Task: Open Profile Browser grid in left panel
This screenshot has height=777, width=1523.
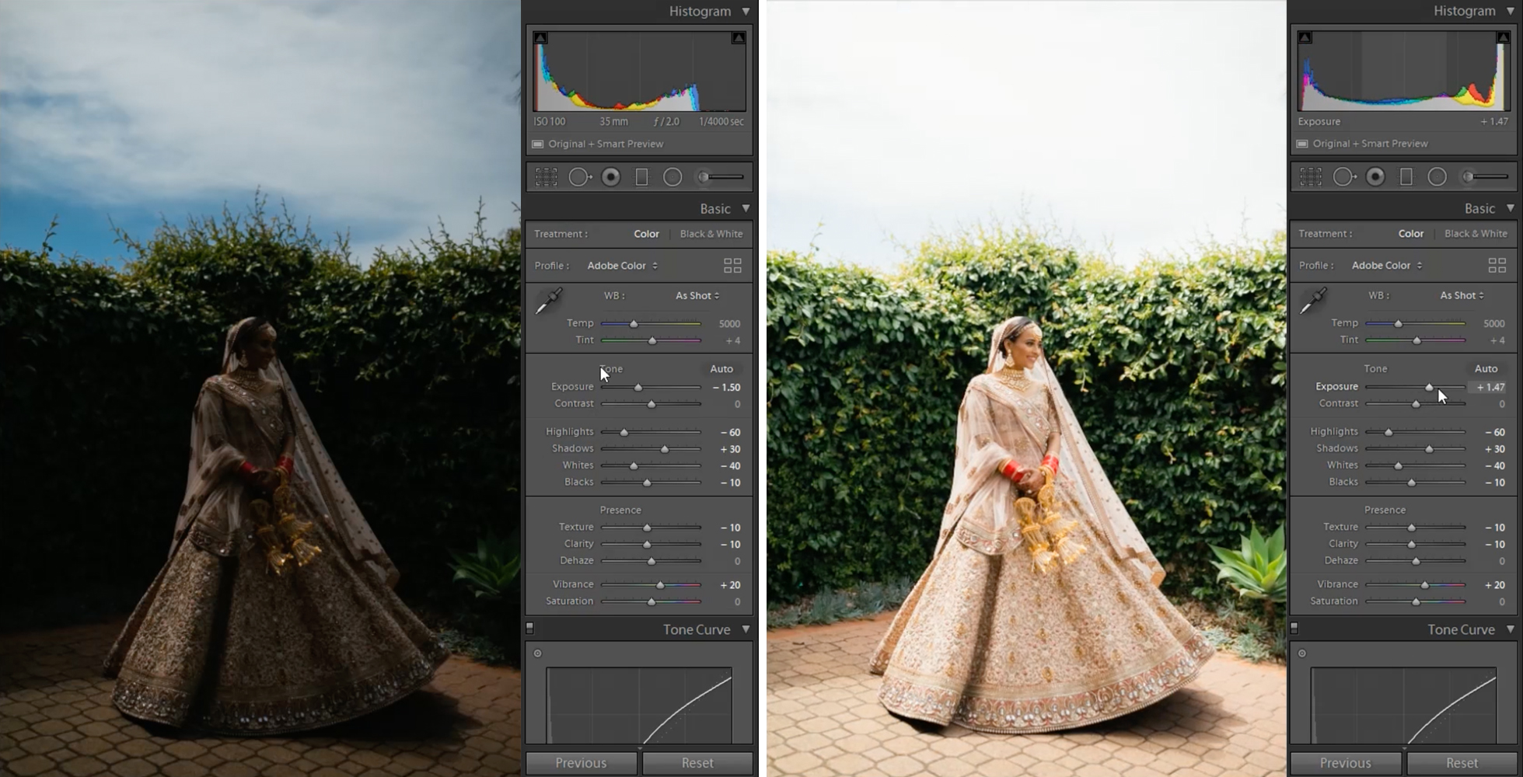Action: [732, 266]
